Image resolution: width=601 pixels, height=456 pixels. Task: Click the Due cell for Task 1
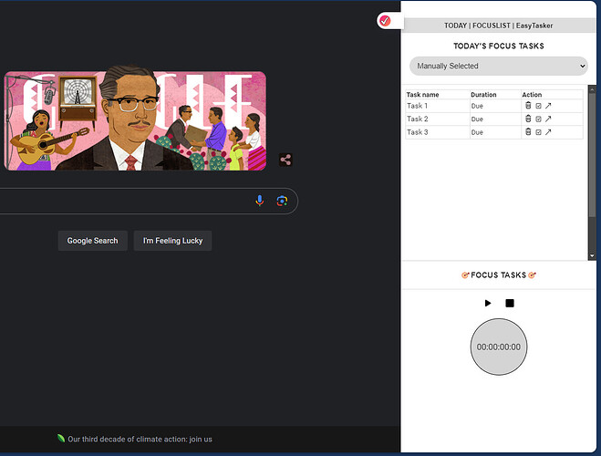[495, 106]
